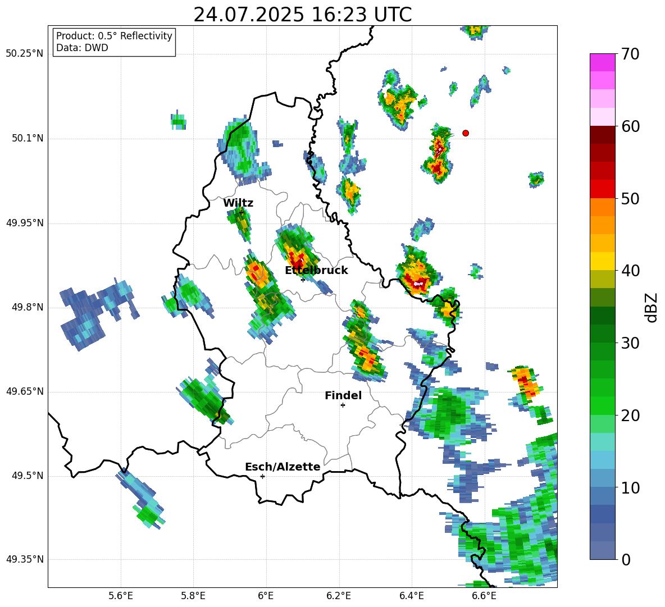Click the Wiltz station cross marker
Screen dimensions: 665x607
(x=242, y=213)
